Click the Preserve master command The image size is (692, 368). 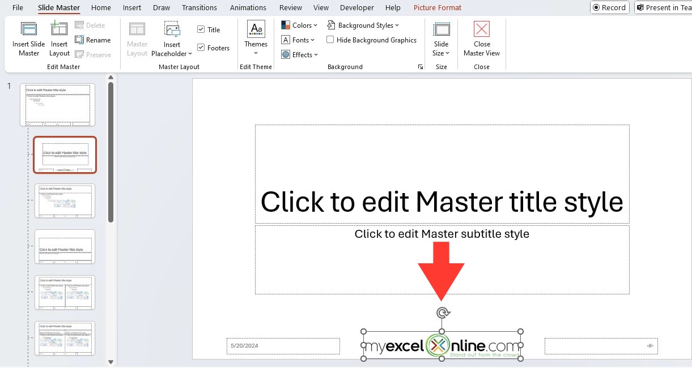coord(93,55)
